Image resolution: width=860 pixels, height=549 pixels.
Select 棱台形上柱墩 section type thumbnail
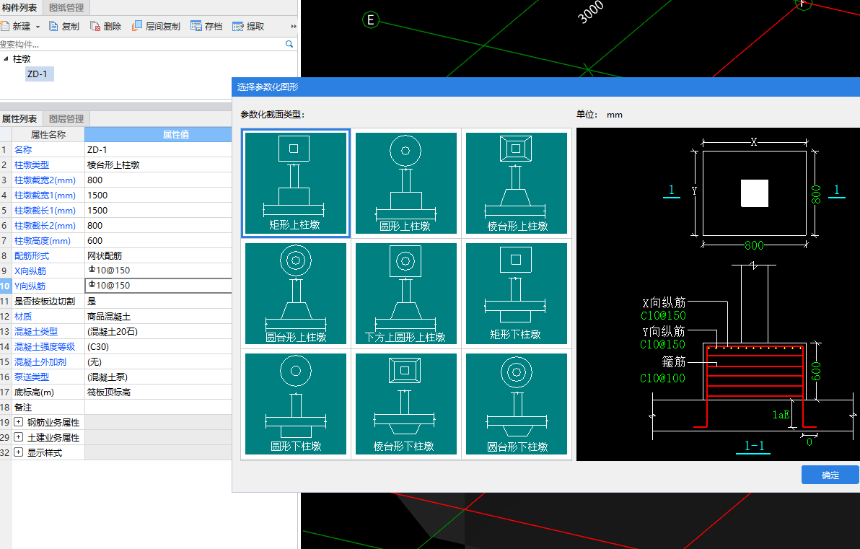click(x=516, y=183)
